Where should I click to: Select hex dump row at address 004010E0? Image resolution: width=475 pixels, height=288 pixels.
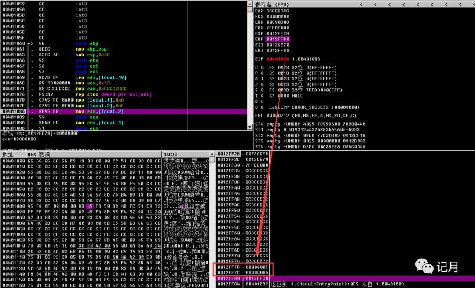coord(105,240)
